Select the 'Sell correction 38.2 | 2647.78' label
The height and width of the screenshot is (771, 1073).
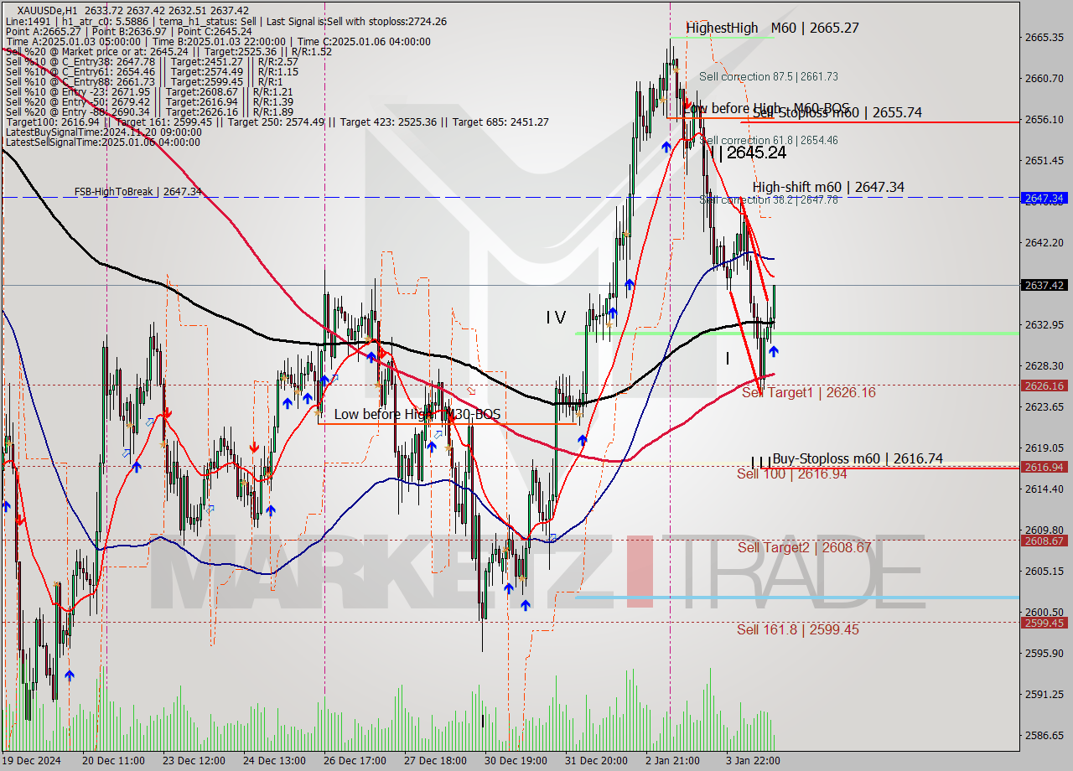tap(769, 199)
